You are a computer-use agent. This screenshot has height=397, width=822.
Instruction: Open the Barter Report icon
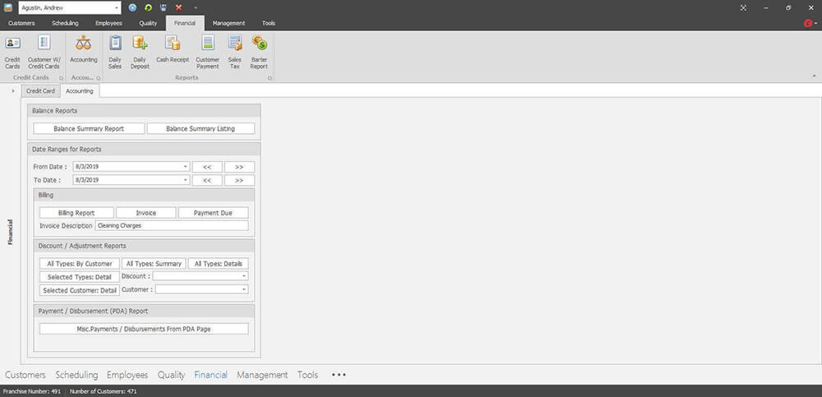click(259, 51)
